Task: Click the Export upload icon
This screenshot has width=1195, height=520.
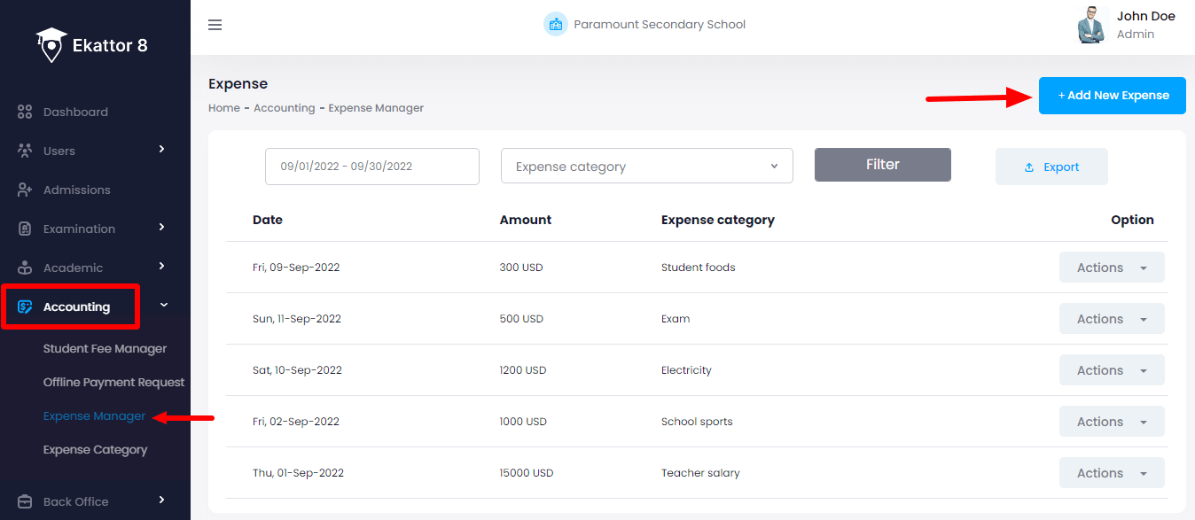Action: coord(1030,167)
